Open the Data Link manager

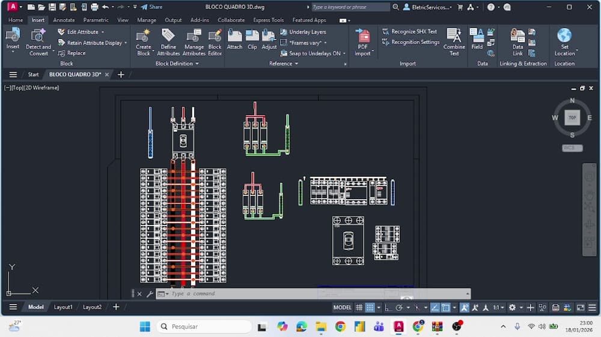pyautogui.click(x=517, y=42)
